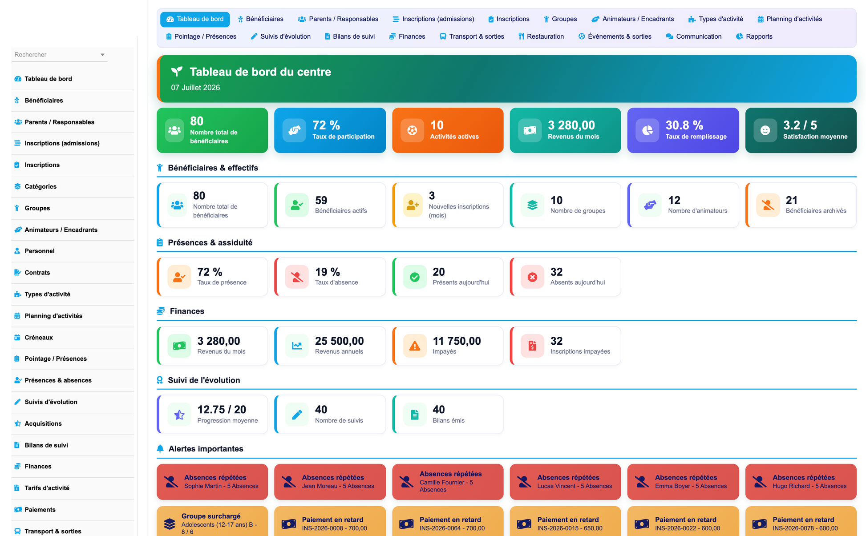The height and width of the screenshot is (536, 866).
Task: Click the Rechercher search field
Action: [x=60, y=55]
